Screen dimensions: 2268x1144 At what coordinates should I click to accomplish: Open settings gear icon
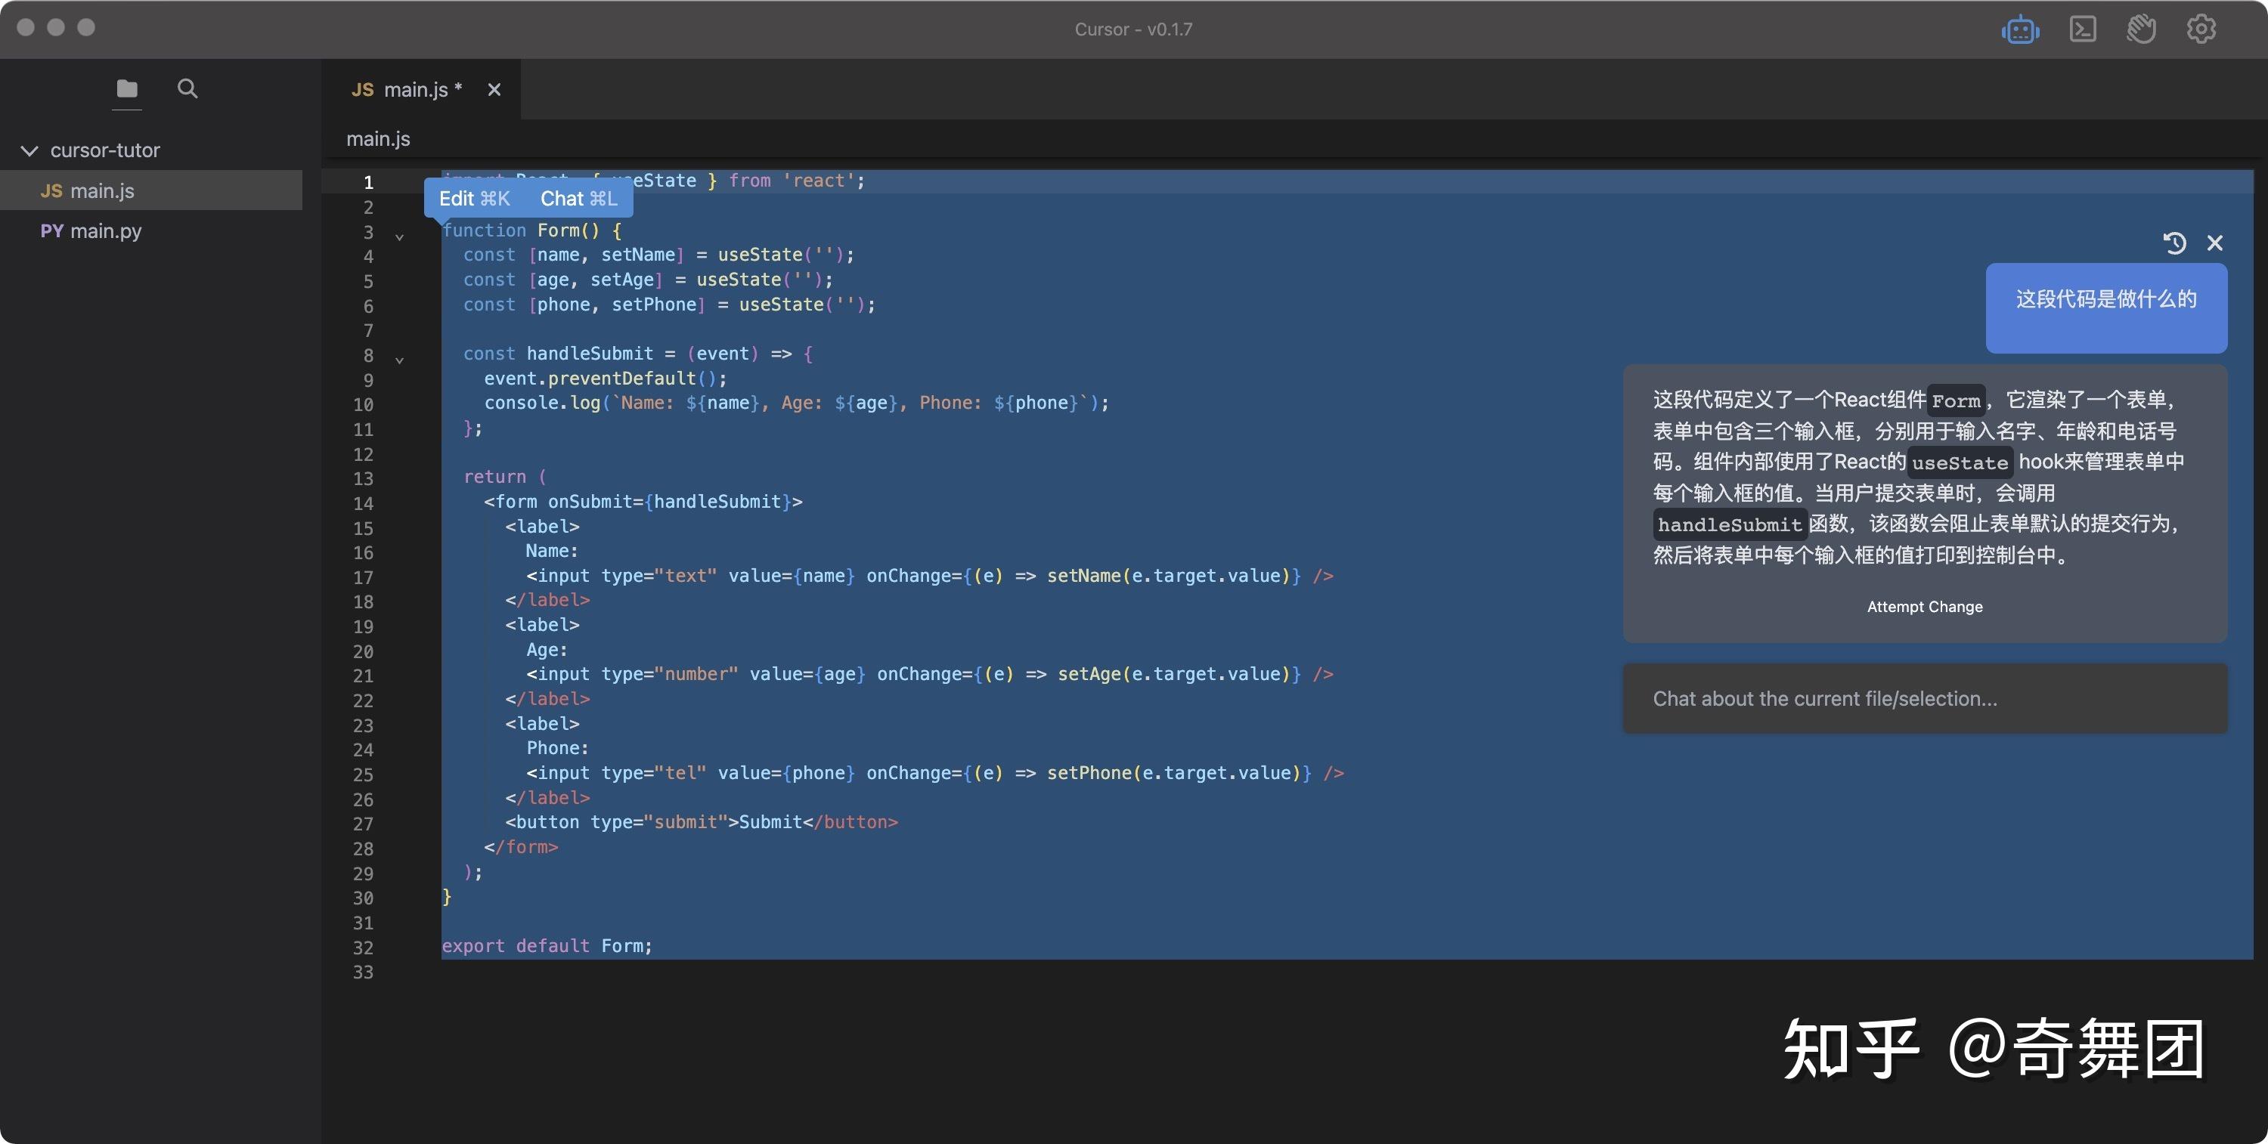coord(2201,29)
